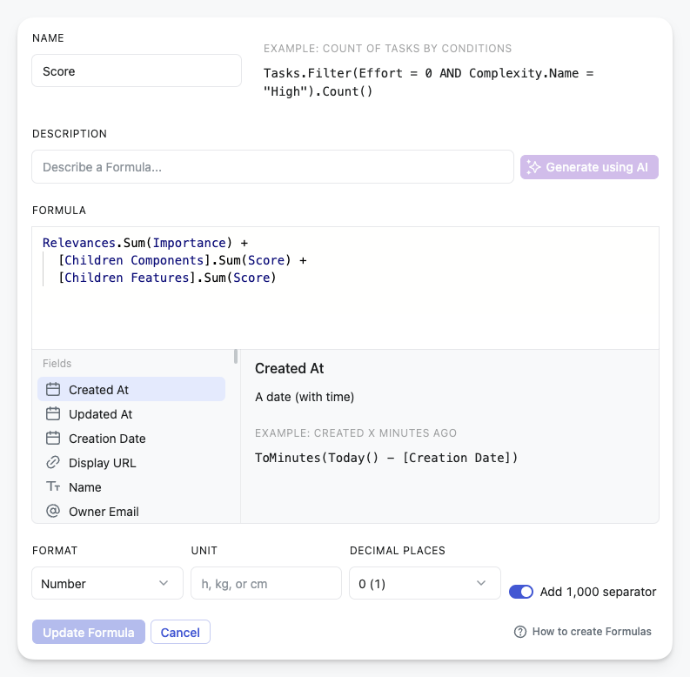This screenshot has width=690, height=677.
Task: Click the Fields list scrollbar thumb
Action: pos(236,357)
